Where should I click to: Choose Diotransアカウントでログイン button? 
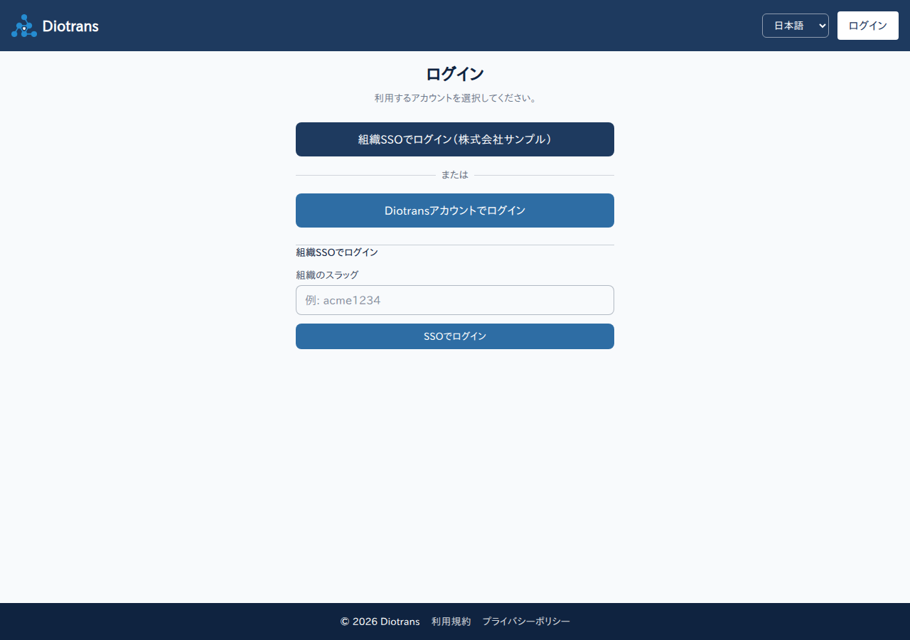point(455,210)
